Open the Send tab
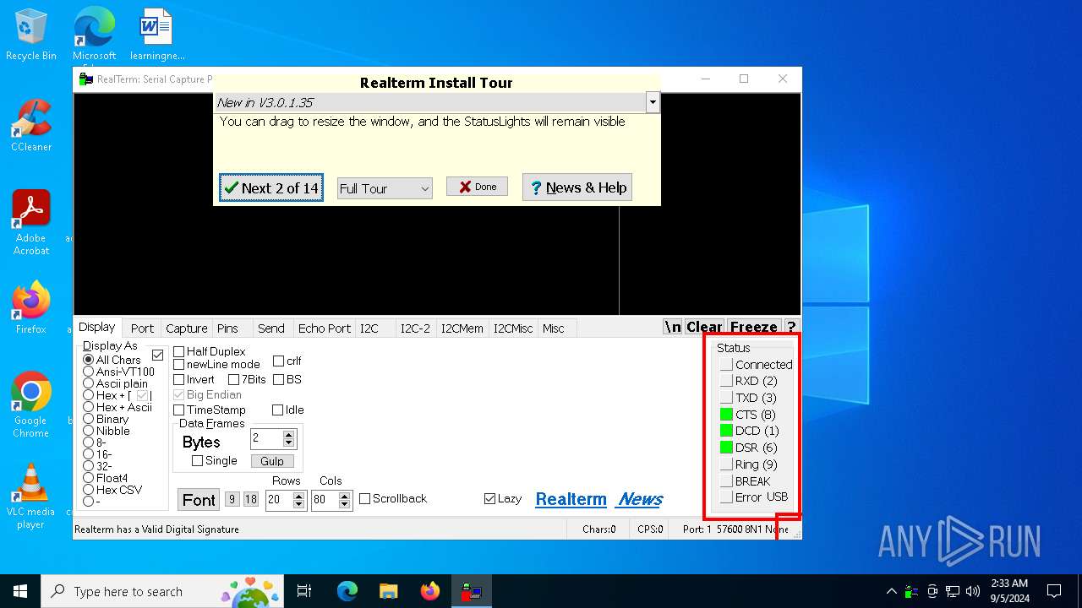The width and height of the screenshot is (1082, 608). 271,328
